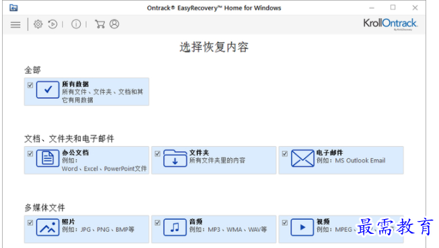Click the app icon in title bar

tap(13, 8)
